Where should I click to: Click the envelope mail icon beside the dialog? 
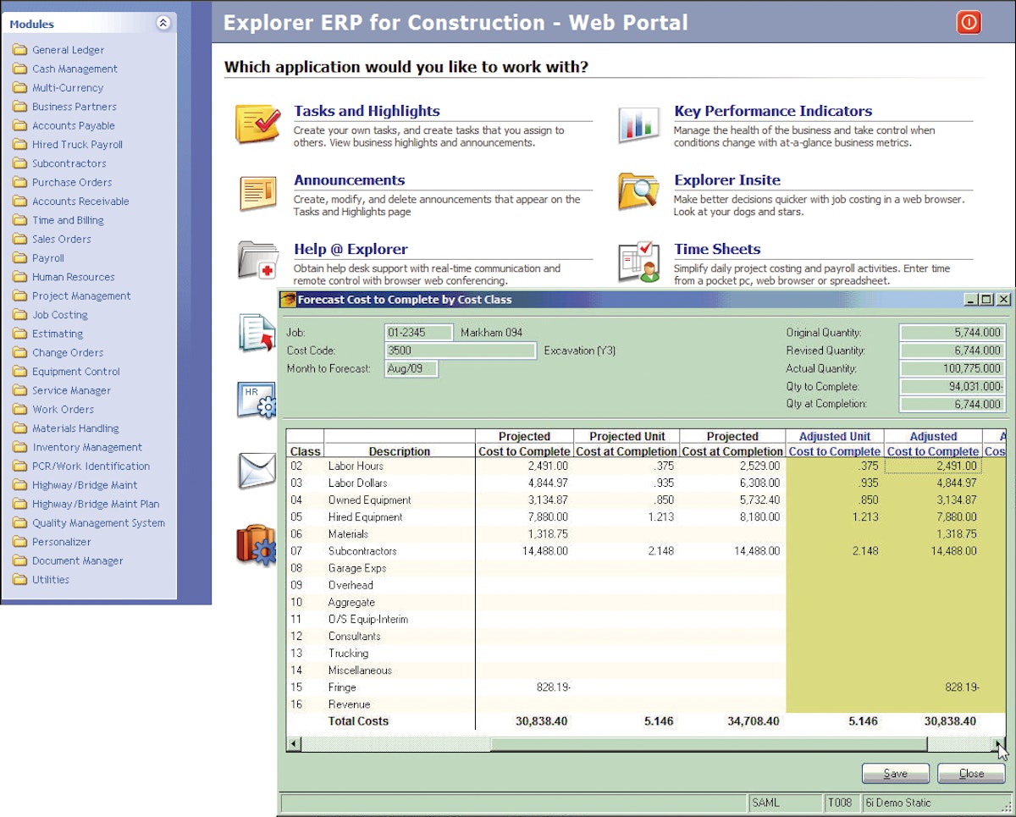(257, 467)
